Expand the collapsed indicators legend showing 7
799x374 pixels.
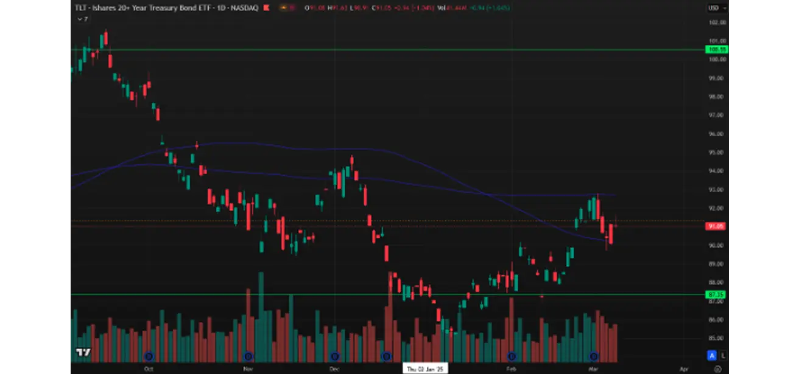click(x=83, y=19)
